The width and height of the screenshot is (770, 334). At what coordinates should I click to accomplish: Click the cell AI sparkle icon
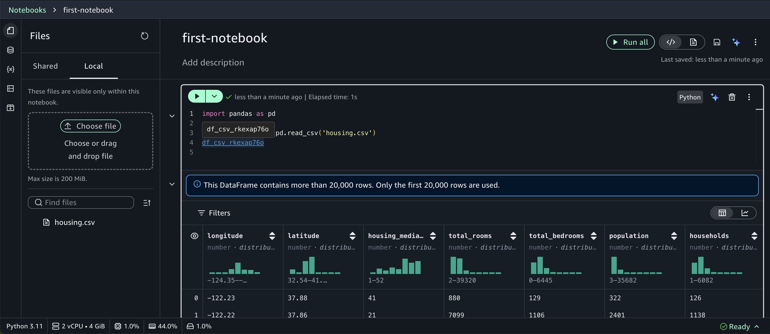(x=715, y=97)
